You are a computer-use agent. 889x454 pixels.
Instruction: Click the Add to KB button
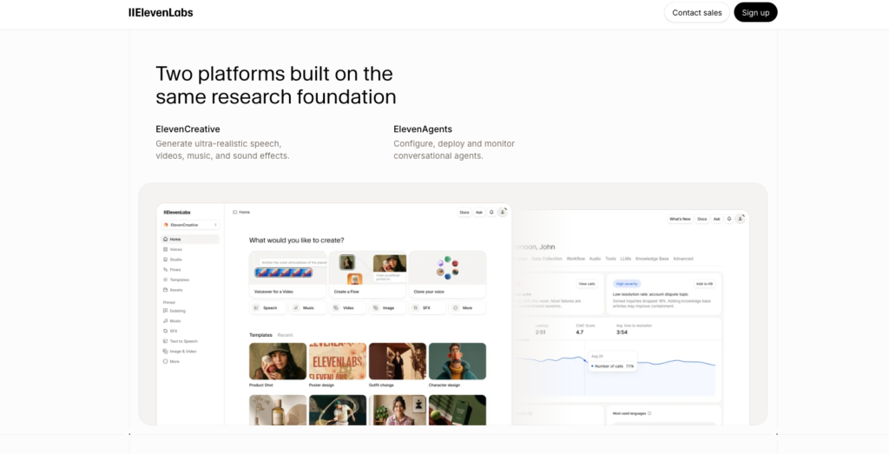tap(704, 284)
